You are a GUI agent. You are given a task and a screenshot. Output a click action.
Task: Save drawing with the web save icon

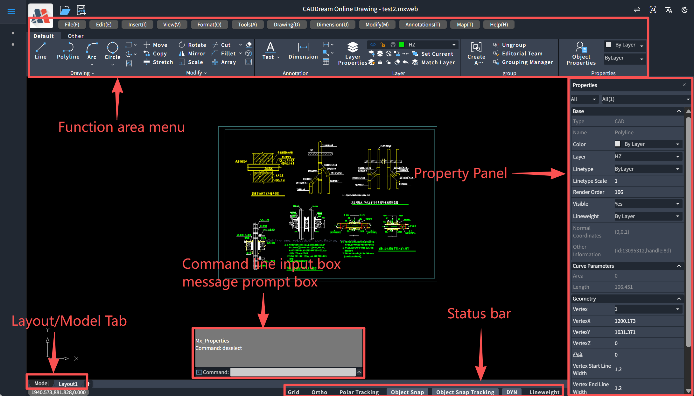tap(81, 10)
